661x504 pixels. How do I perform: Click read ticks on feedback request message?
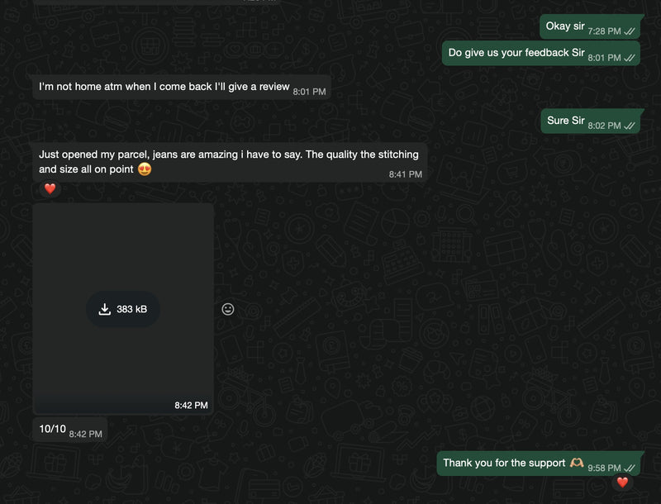(x=630, y=58)
